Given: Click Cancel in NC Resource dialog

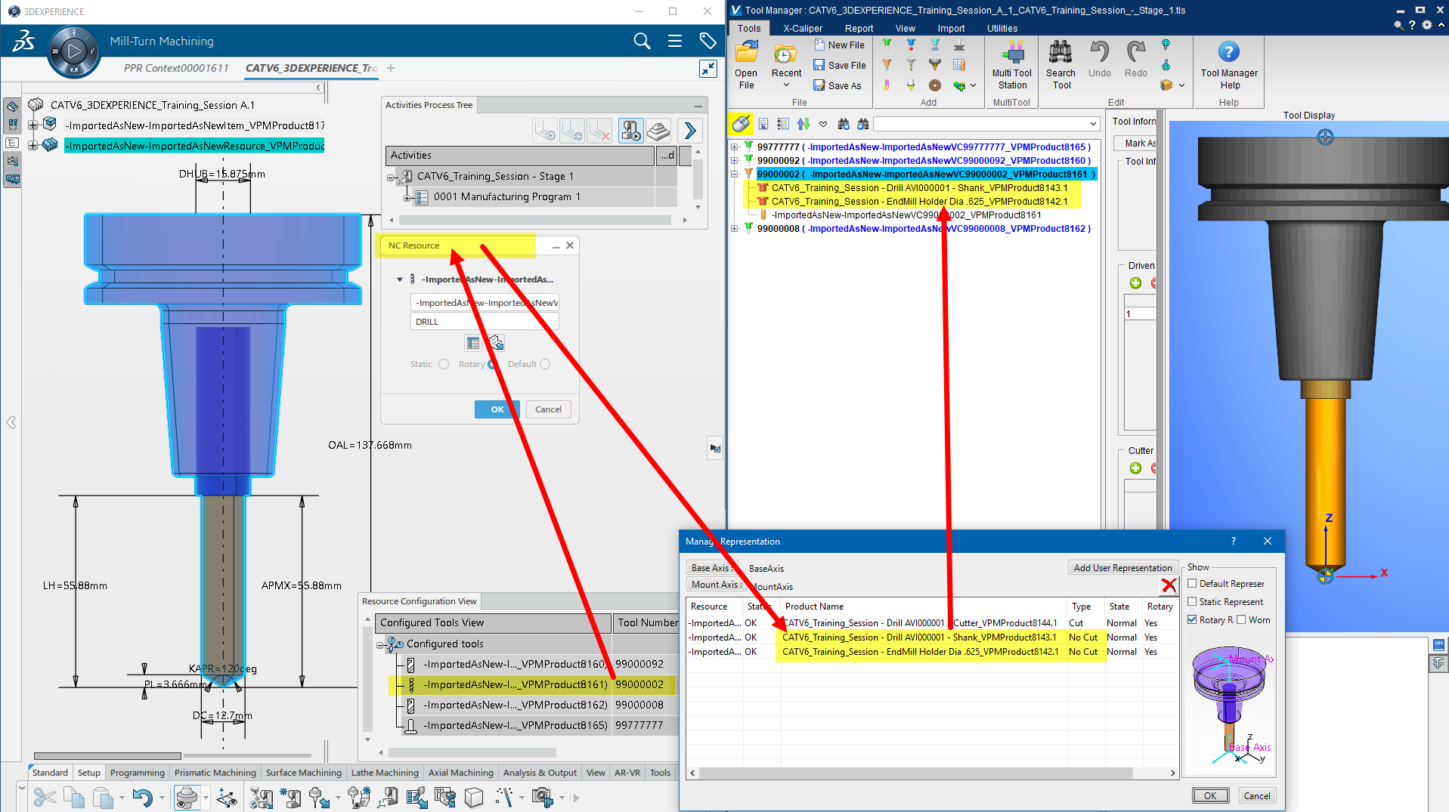Looking at the screenshot, I should click(x=549, y=409).
